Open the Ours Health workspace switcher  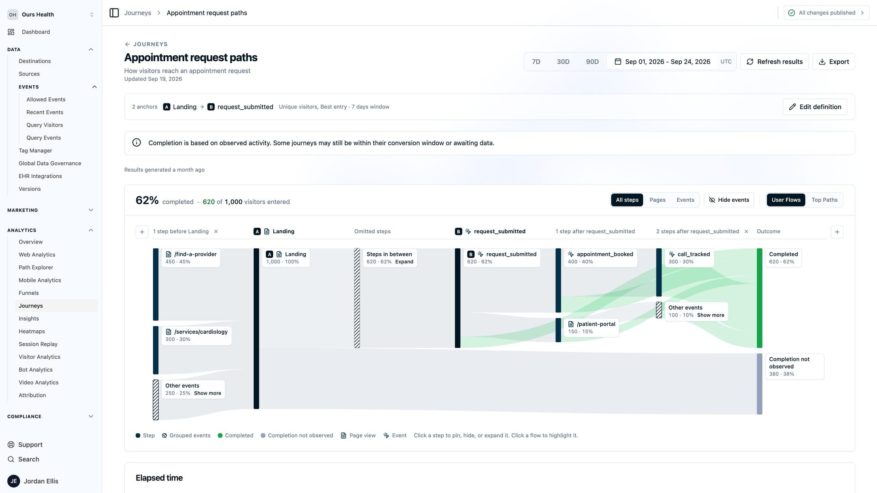point(51,15)
